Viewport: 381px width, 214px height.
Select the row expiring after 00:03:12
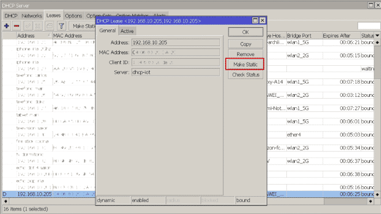click(x=321, y=95)
